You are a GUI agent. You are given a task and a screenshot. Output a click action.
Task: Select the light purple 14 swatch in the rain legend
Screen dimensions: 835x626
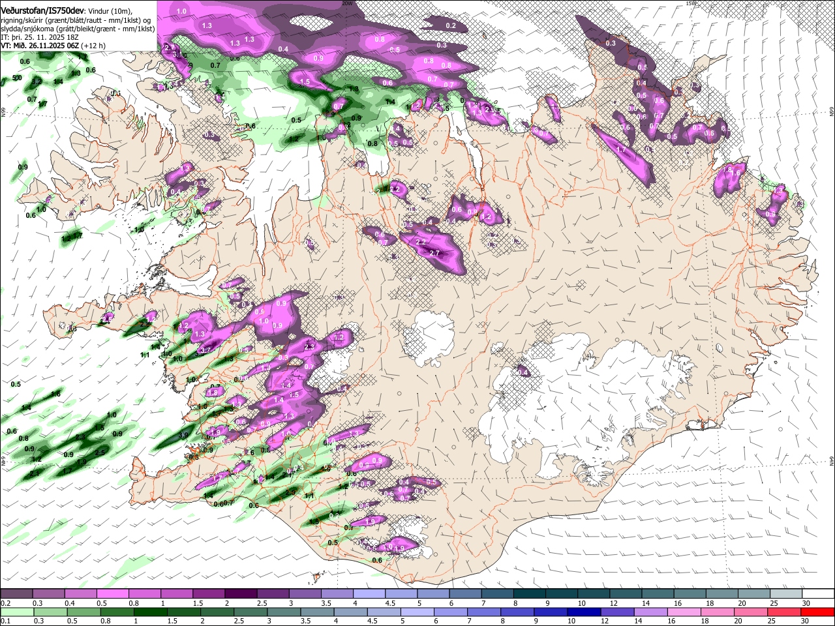pyautogui.click(x=650, y=612)
